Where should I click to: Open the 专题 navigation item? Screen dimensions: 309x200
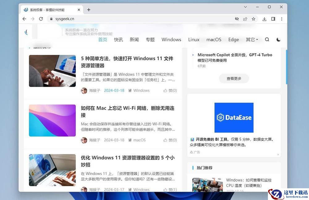tap(150, 40)
